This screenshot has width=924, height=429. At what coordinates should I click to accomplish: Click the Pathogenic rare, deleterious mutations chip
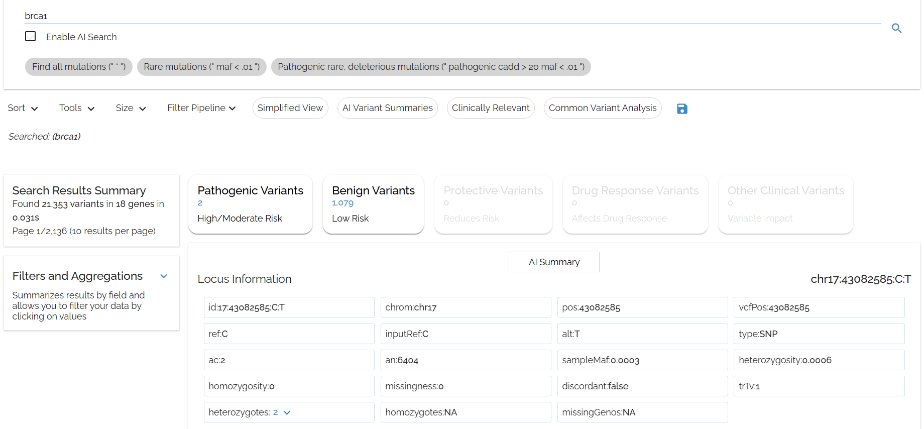click(431, 67)
